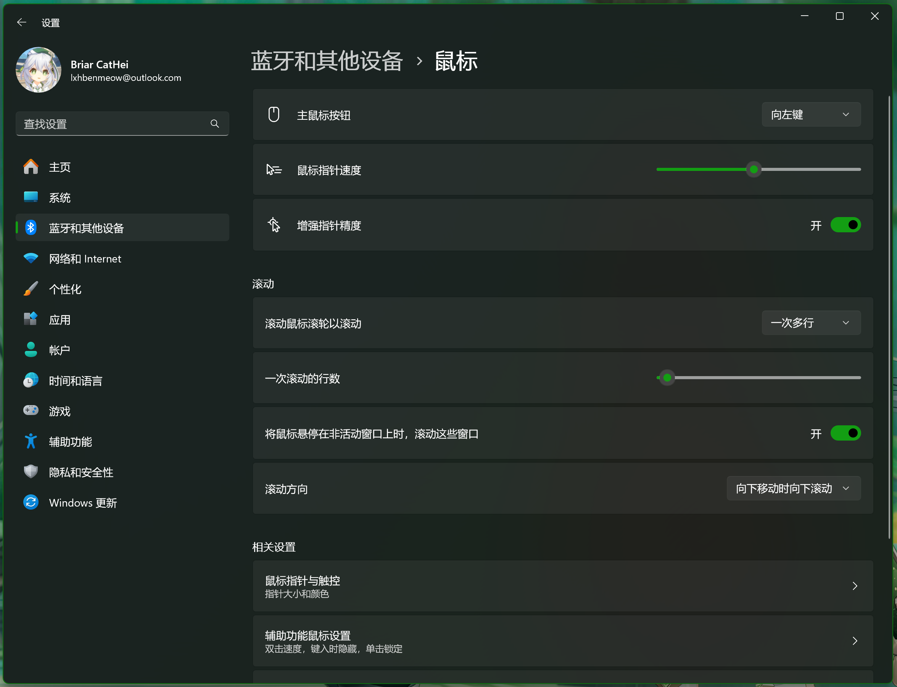Click the back arrow icon
The height and width of the screenshot is (687, 897).
tap(22, 23)
